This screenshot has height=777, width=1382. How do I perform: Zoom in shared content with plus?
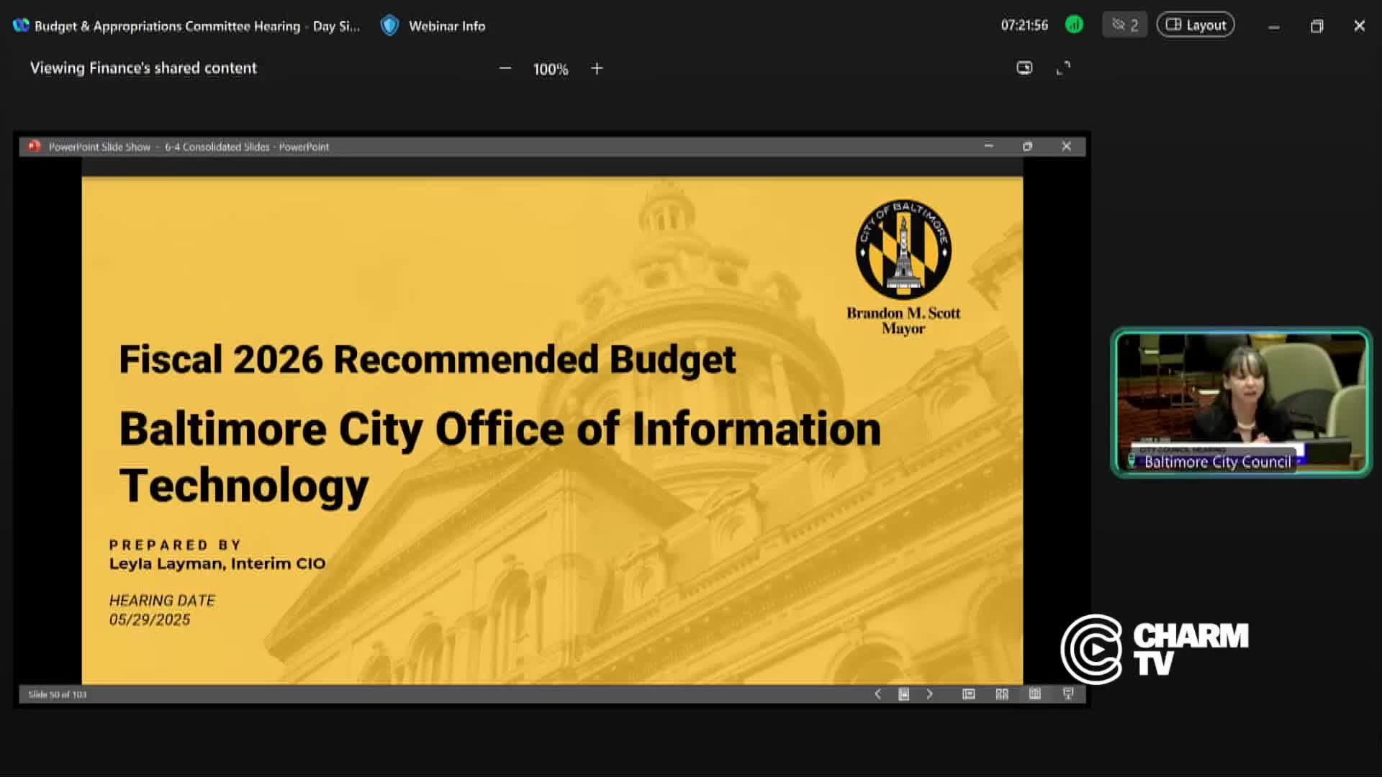[597, 68]
